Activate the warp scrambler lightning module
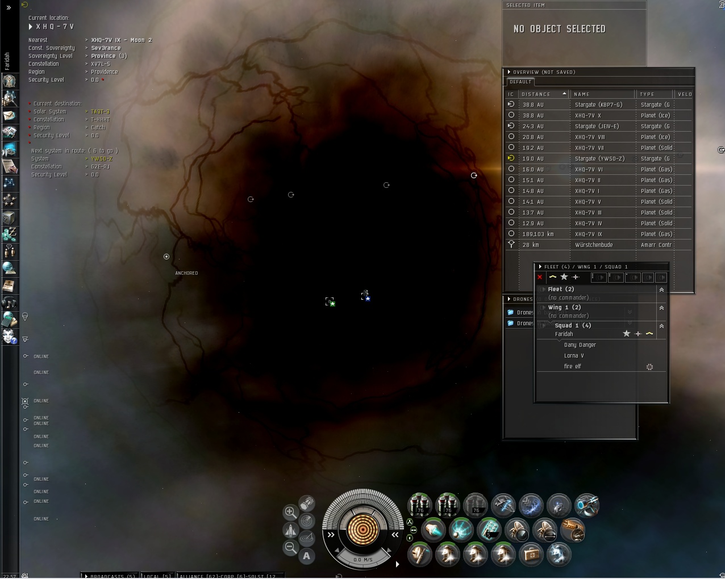 (x=531, y=505)
